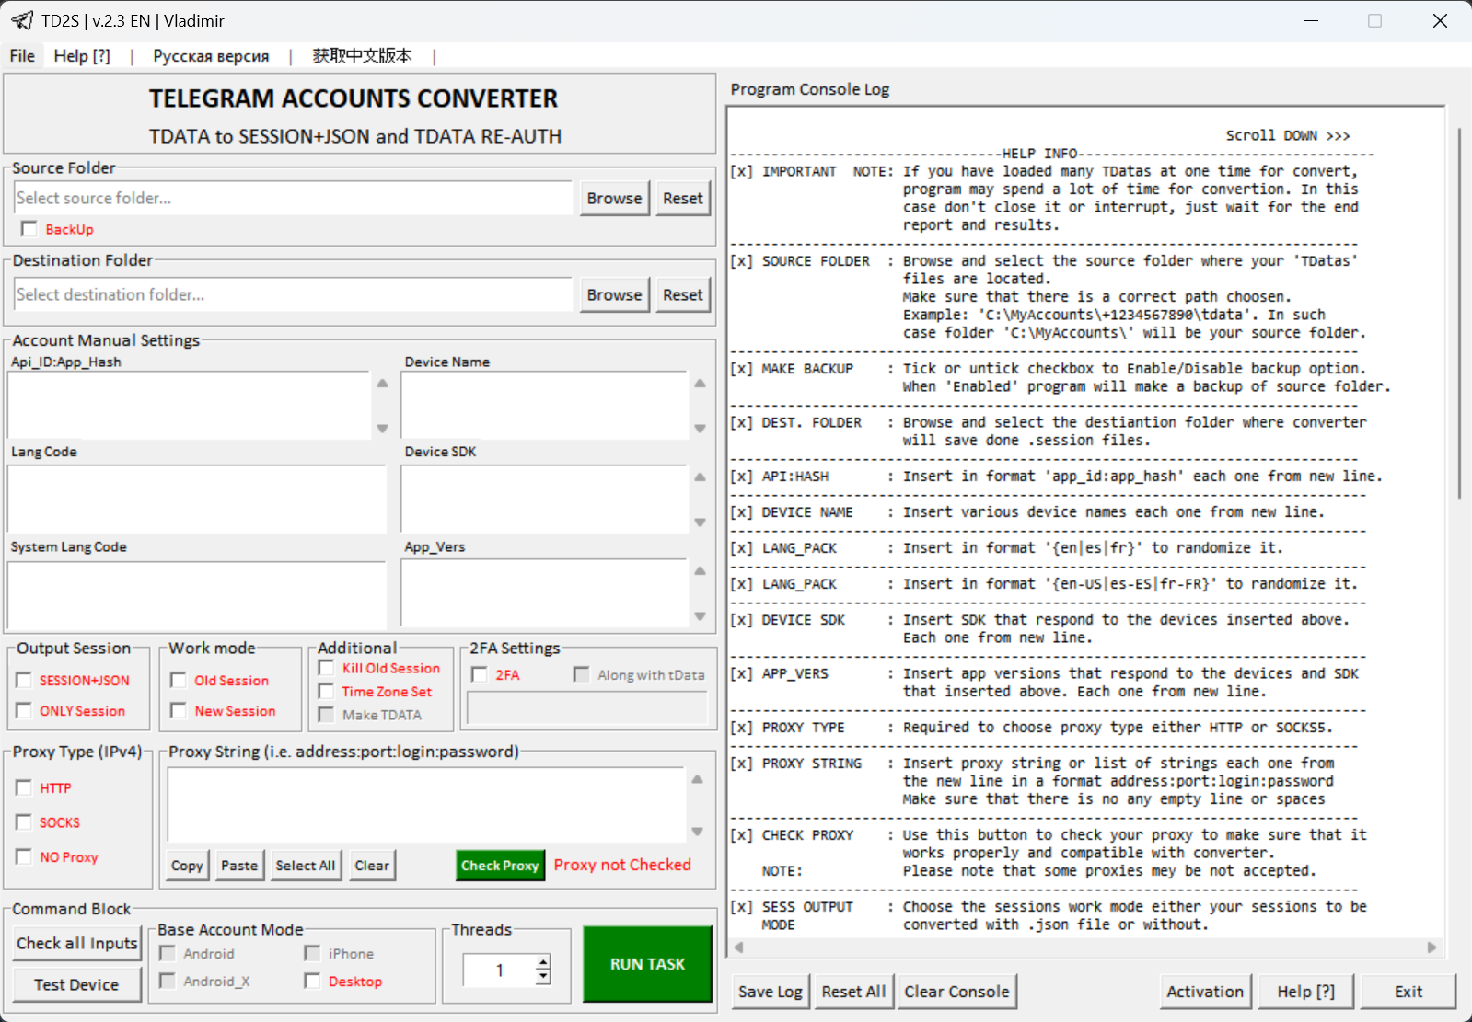The width and height of the screenshot is (1472, 1022).
Task: Click up arrow of App_Vers scrollbar
Action: [x=700, y=570]
